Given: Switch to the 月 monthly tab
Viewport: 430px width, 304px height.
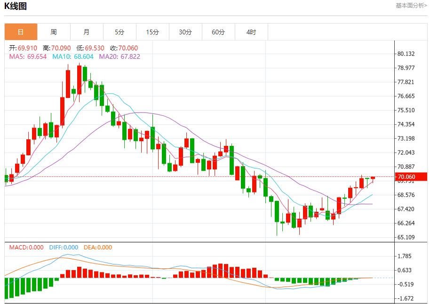Looking at the screenshot, I should [87, 32].
